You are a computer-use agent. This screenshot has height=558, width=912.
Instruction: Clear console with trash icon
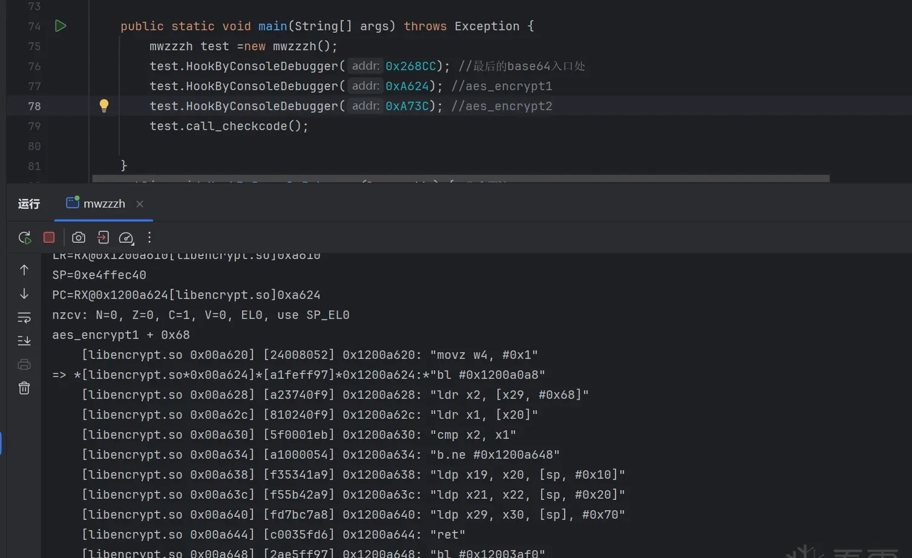(24, 388)
